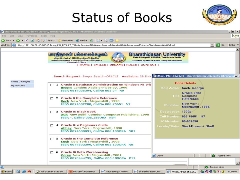Image resolution: width=240 pixels, height=180 pixels.
Task: Tick checkbox for Oracle 8i Data Warehousing
Action: [x=52, y=152]
